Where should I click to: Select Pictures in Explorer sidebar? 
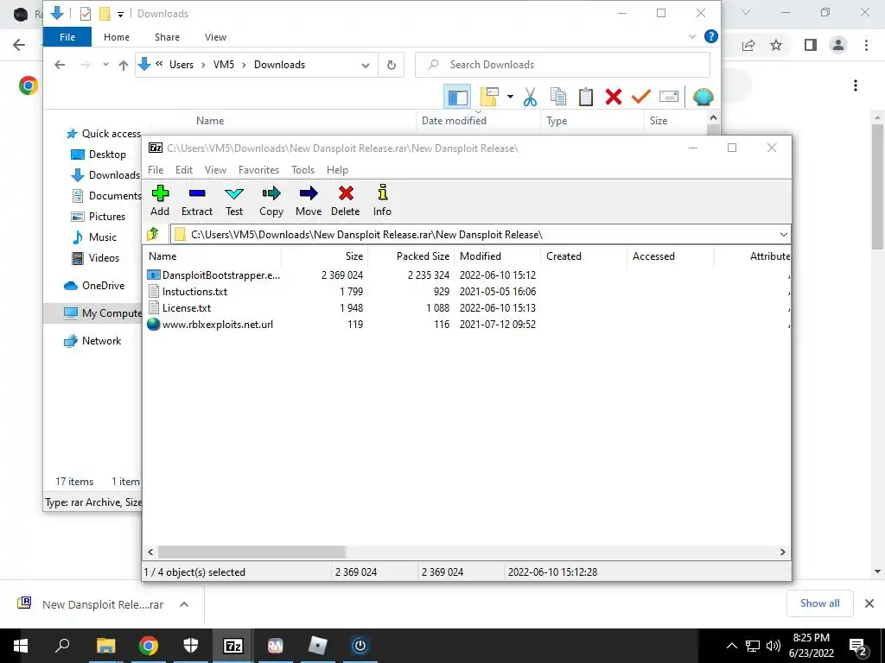click(x=99, y=217)
